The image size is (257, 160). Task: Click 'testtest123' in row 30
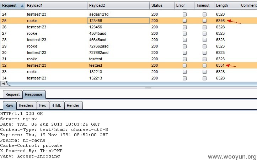pyautogui.click(x=37, y=53)
